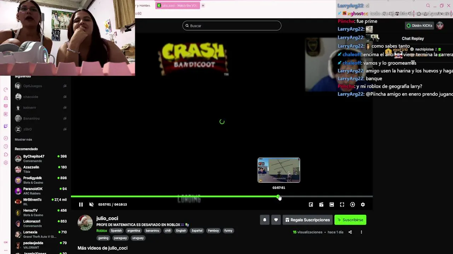
Task: Select the argentina tag
Action: (134, 231)
